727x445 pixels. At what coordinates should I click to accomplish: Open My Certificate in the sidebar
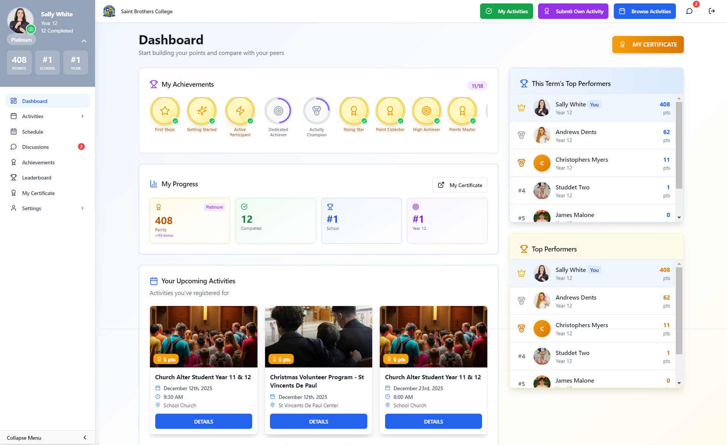[x=48, y=193]
